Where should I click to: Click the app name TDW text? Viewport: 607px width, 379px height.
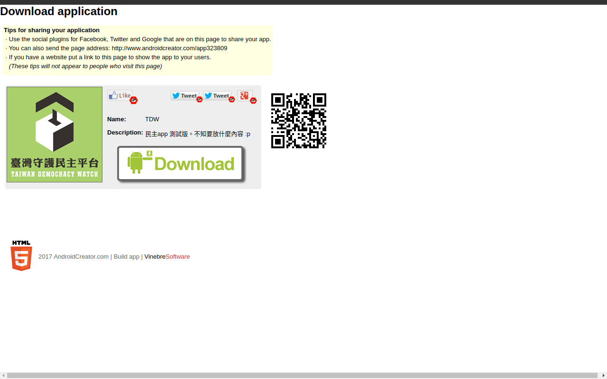coord(152,119)
